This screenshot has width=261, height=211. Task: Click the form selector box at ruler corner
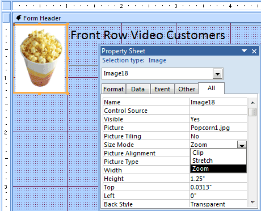tap(6, 6)
